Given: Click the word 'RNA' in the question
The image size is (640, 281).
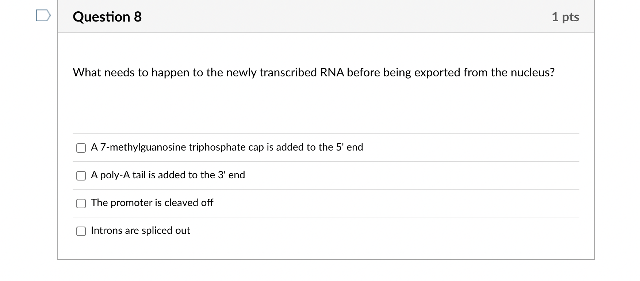Looking at the screenshot, I should 332,72.
